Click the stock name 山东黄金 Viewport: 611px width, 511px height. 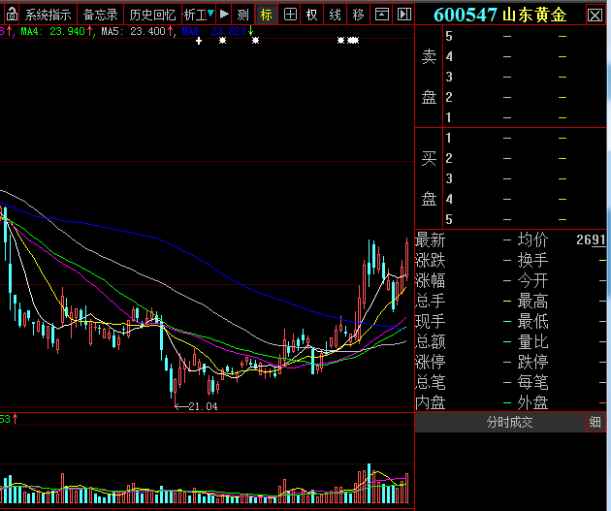(x=534, y=16)
